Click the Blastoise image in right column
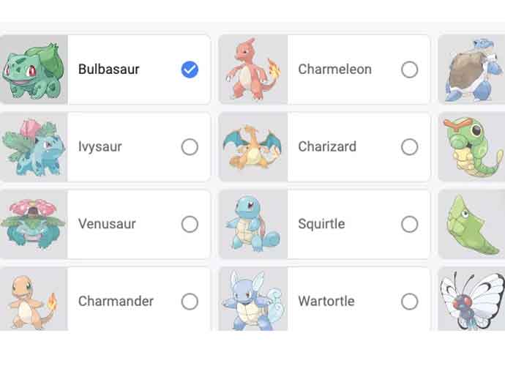The image size is (505, 366). point(472,70)
